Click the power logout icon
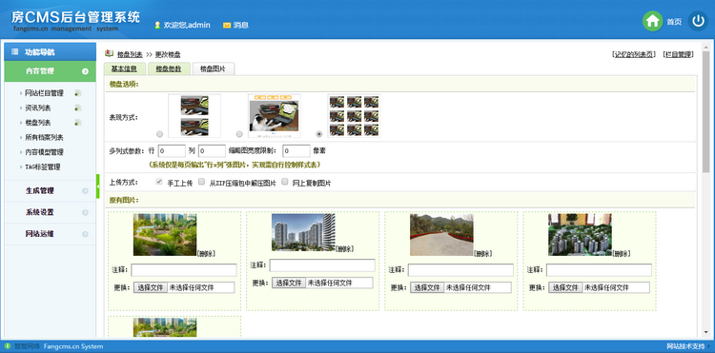715x353 pixels. click(698, 21)
